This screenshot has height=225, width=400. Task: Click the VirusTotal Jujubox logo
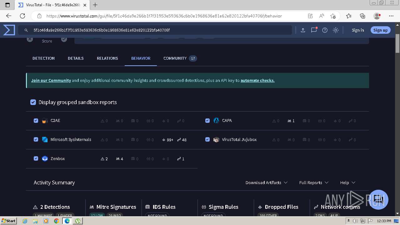[216, 139]
